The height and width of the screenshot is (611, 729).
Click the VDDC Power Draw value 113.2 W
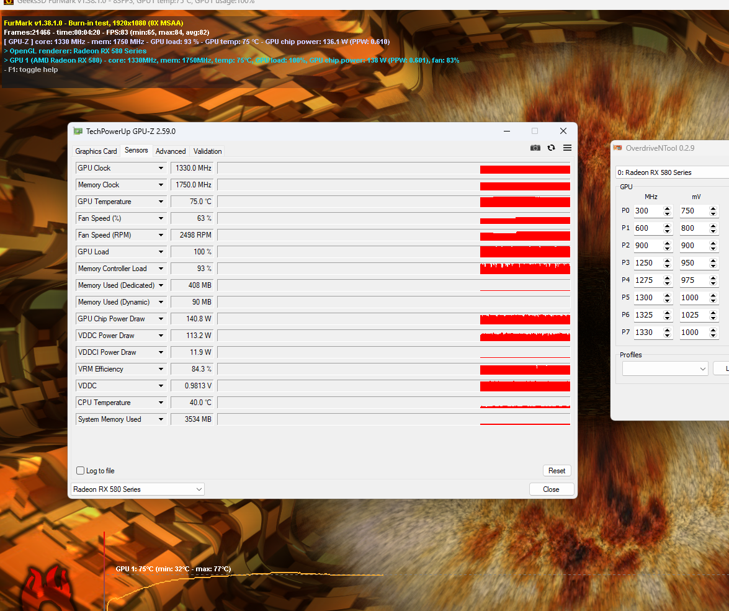192,335
